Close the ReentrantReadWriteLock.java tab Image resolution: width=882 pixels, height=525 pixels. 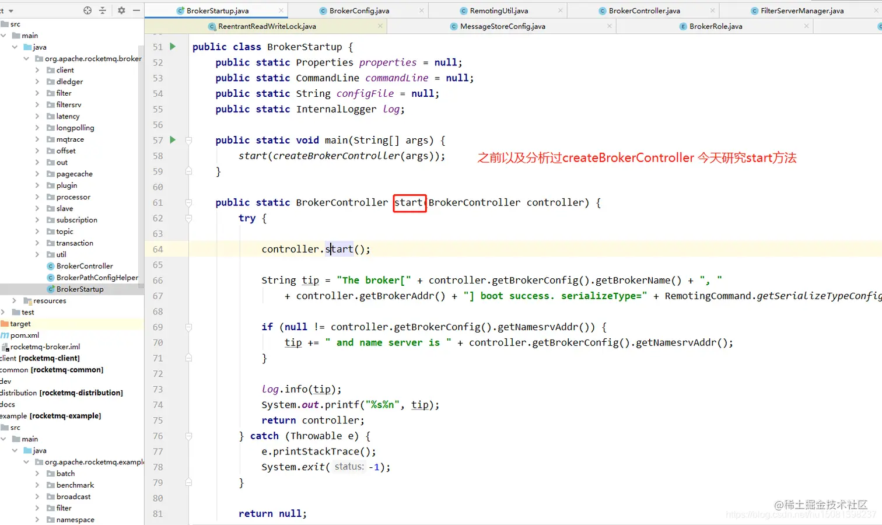point(380,26)
